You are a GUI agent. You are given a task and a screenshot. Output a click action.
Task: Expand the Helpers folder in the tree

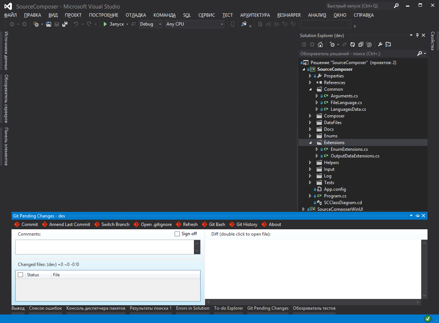point(310,163)
